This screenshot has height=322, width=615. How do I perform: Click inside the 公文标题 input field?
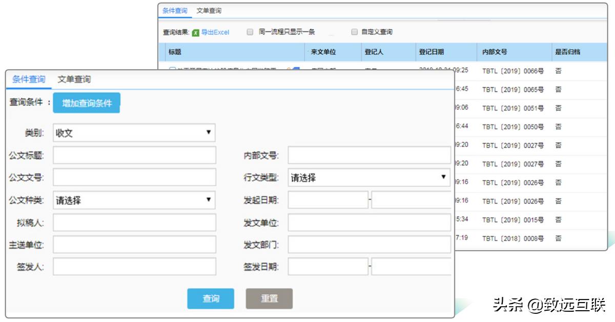[134, 155]
